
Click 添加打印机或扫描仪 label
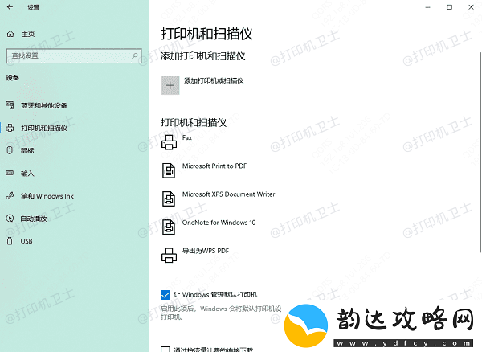tap(214, 81)
